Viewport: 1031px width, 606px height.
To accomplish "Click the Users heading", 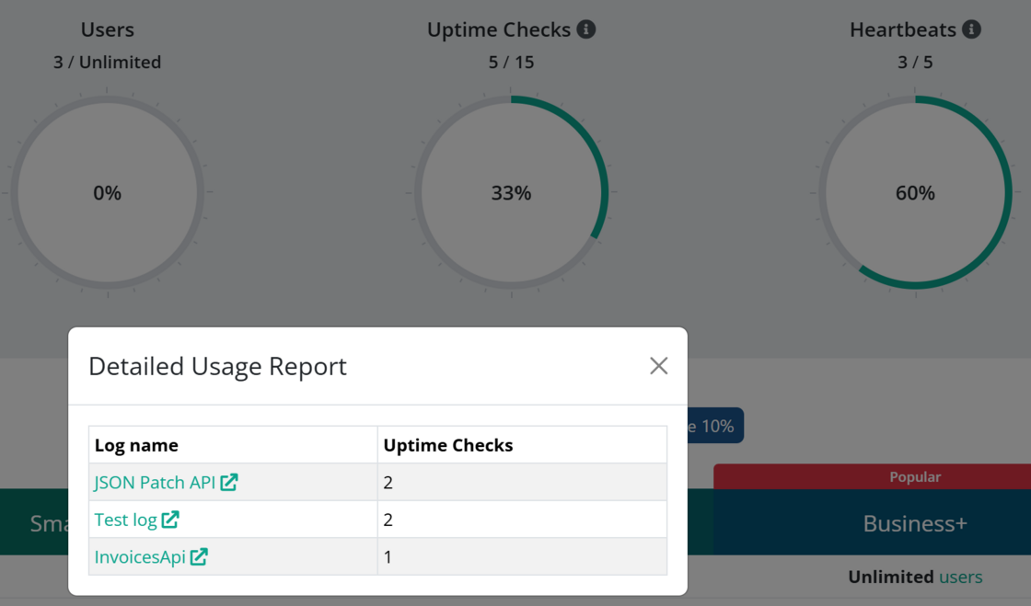I will click(x=107, y=29).
